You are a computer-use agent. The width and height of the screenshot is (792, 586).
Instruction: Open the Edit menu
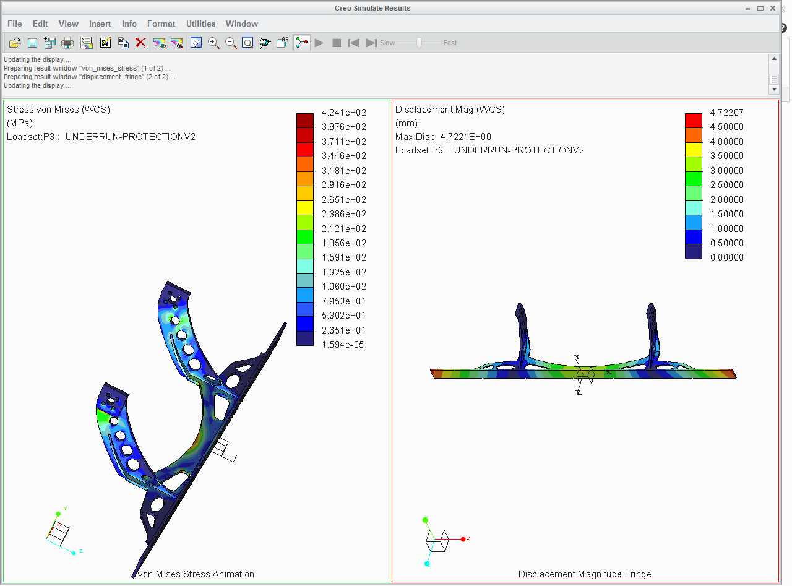tap(40, 24)
